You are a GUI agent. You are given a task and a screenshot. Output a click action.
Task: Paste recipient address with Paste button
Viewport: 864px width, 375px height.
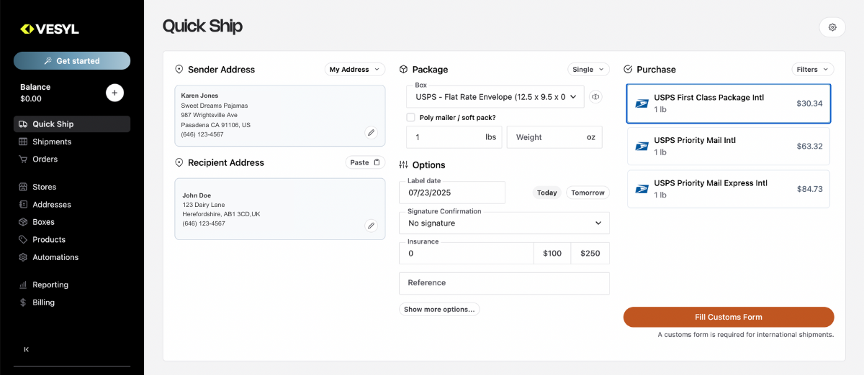pyautogui.click(x=366, y=162)
